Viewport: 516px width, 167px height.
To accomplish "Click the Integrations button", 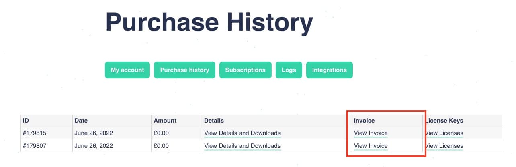I will tap(329, 70).
